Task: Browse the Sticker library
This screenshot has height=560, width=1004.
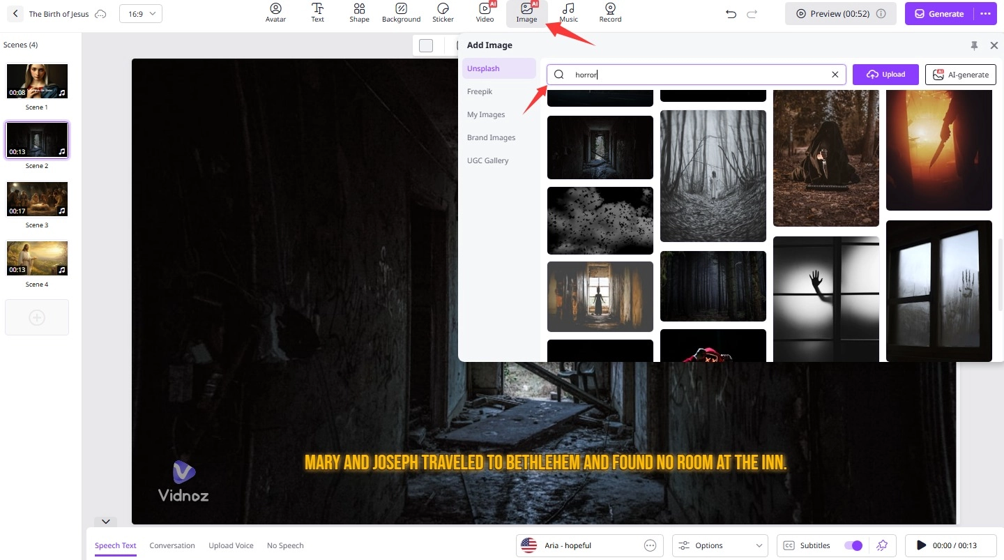Action: point(443,13)
